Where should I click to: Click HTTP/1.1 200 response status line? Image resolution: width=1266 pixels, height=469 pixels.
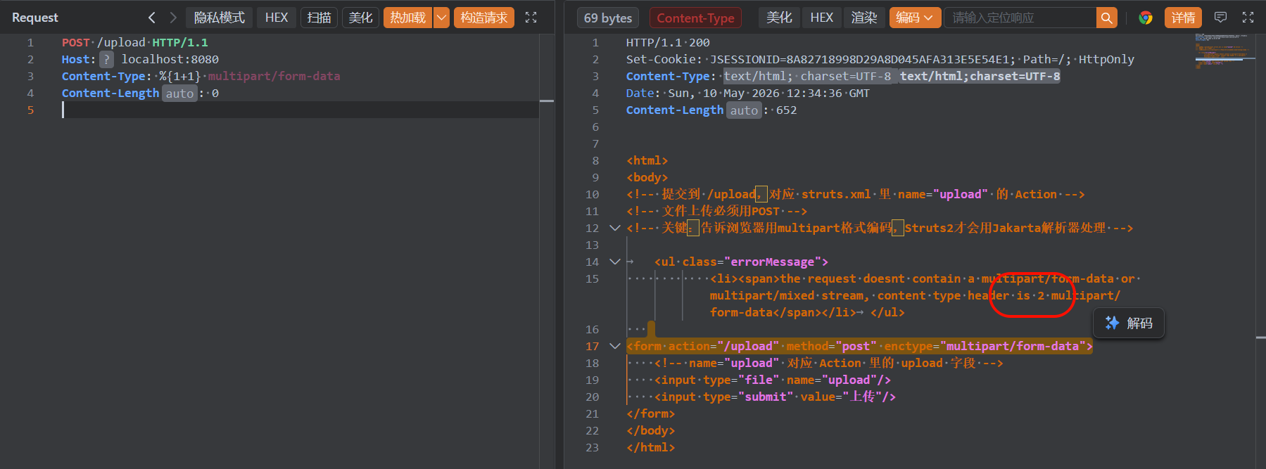point(668,42)
